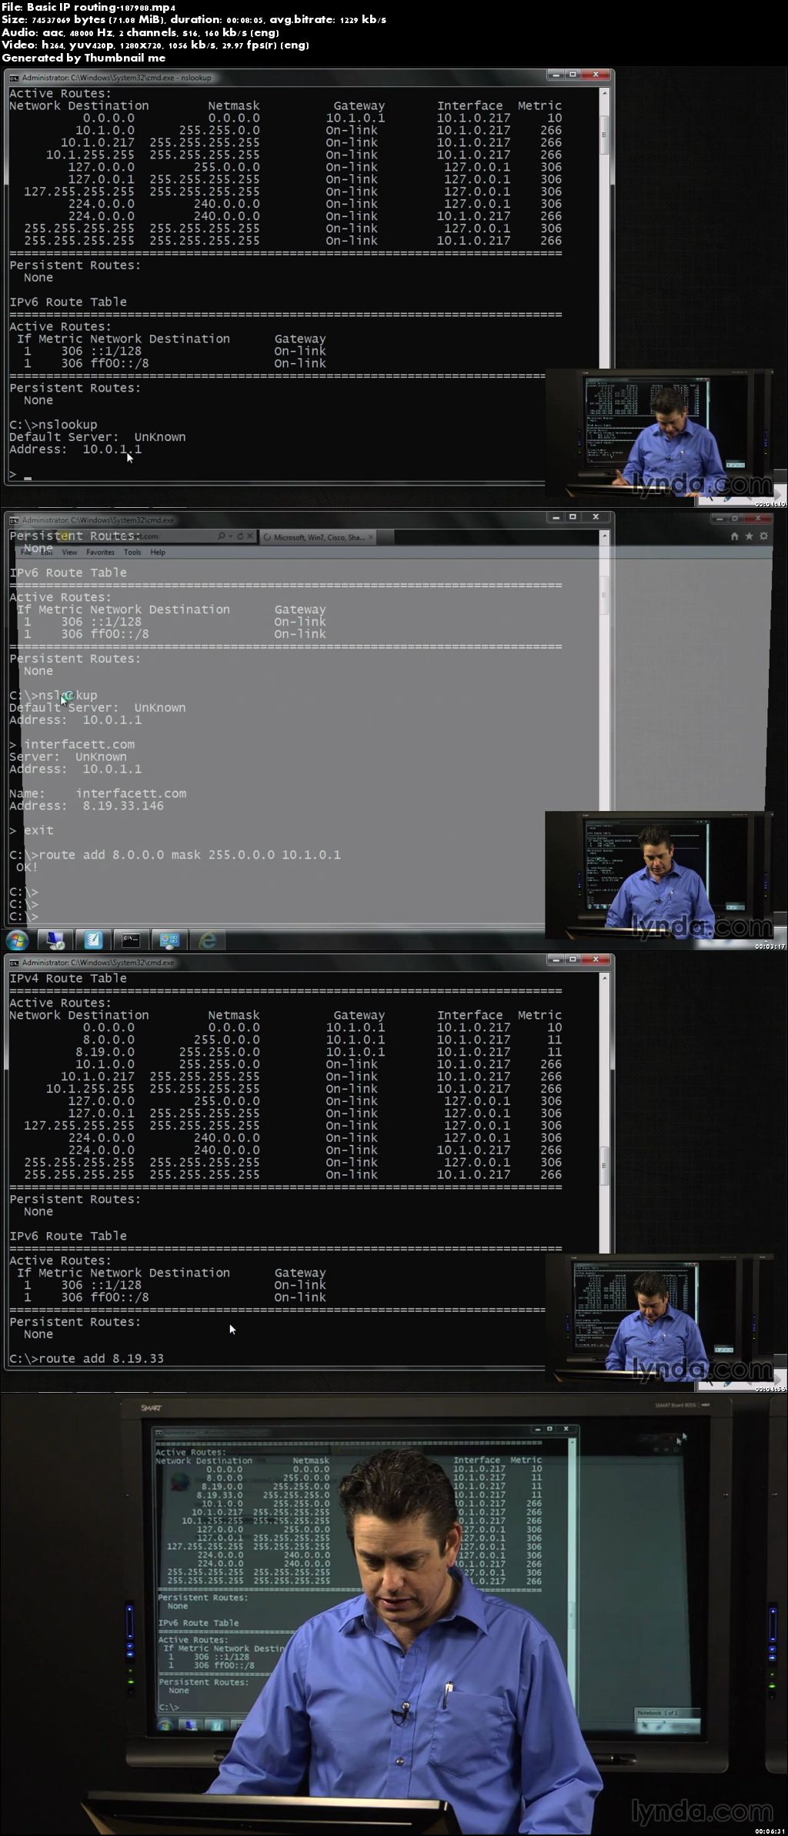Open the File menu in Internet Explorer
788x1836 pixels.
coord(26,552)
